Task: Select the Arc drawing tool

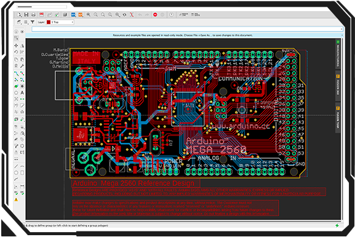Action: pyautogui.click(x=22, y=166)
